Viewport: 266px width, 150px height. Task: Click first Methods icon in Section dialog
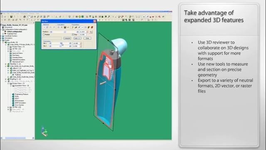tap(44, 27)
